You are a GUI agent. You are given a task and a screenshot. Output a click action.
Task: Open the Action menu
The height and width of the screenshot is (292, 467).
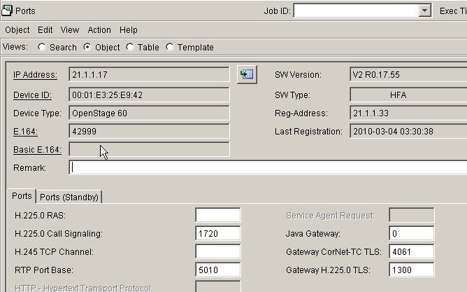click(x=99, y=30)
